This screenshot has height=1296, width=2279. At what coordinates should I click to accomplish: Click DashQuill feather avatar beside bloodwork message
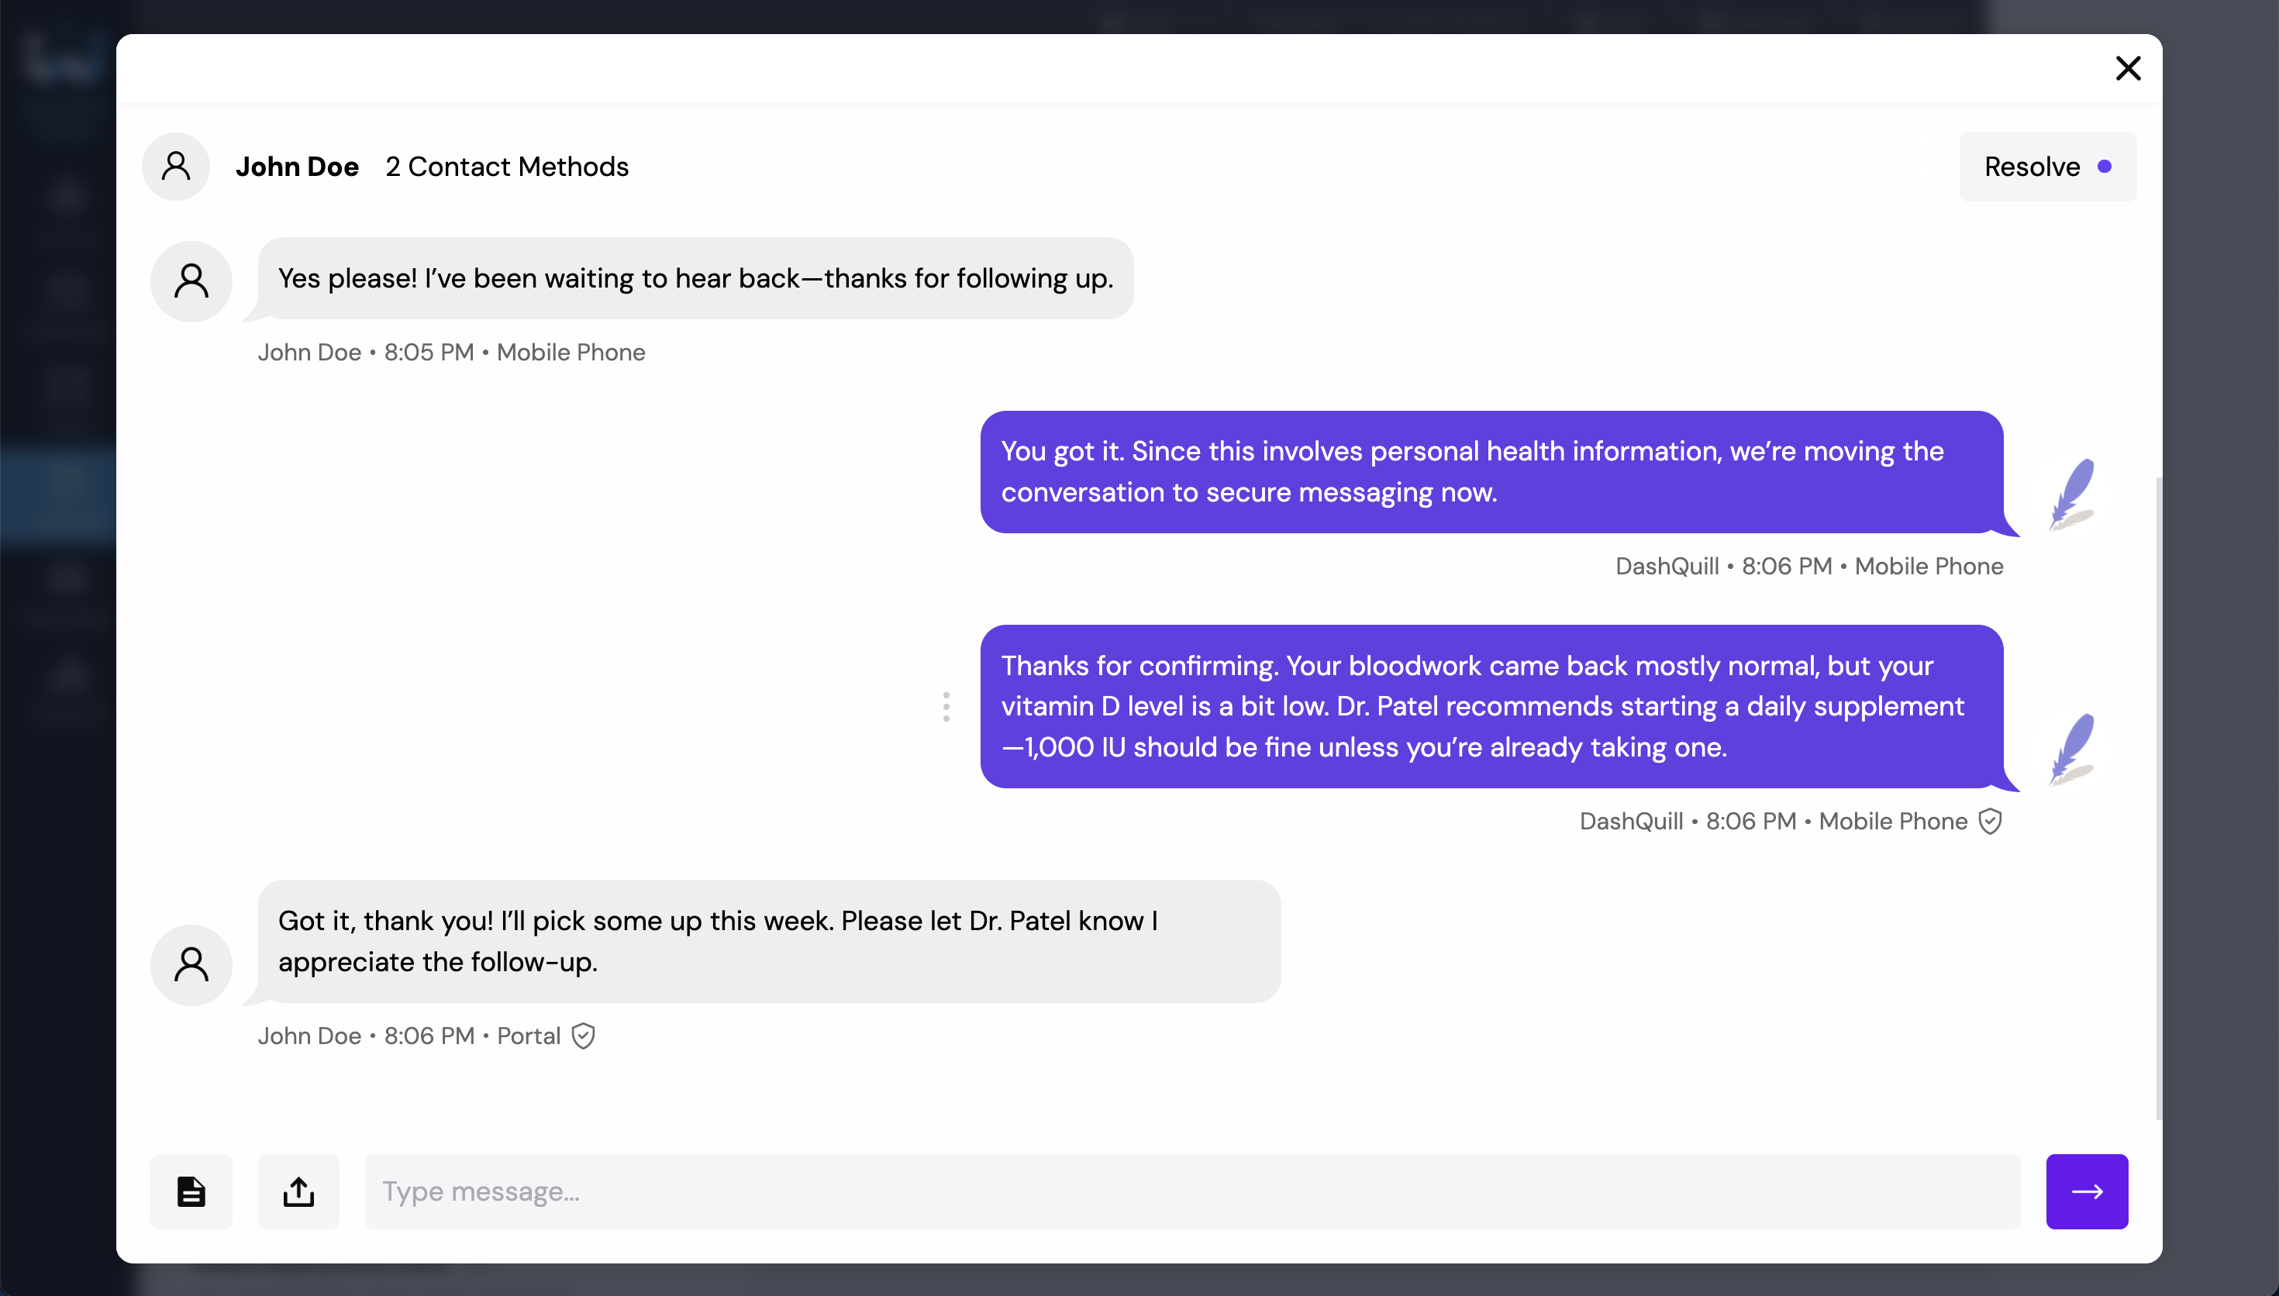tap(2072, 749)
